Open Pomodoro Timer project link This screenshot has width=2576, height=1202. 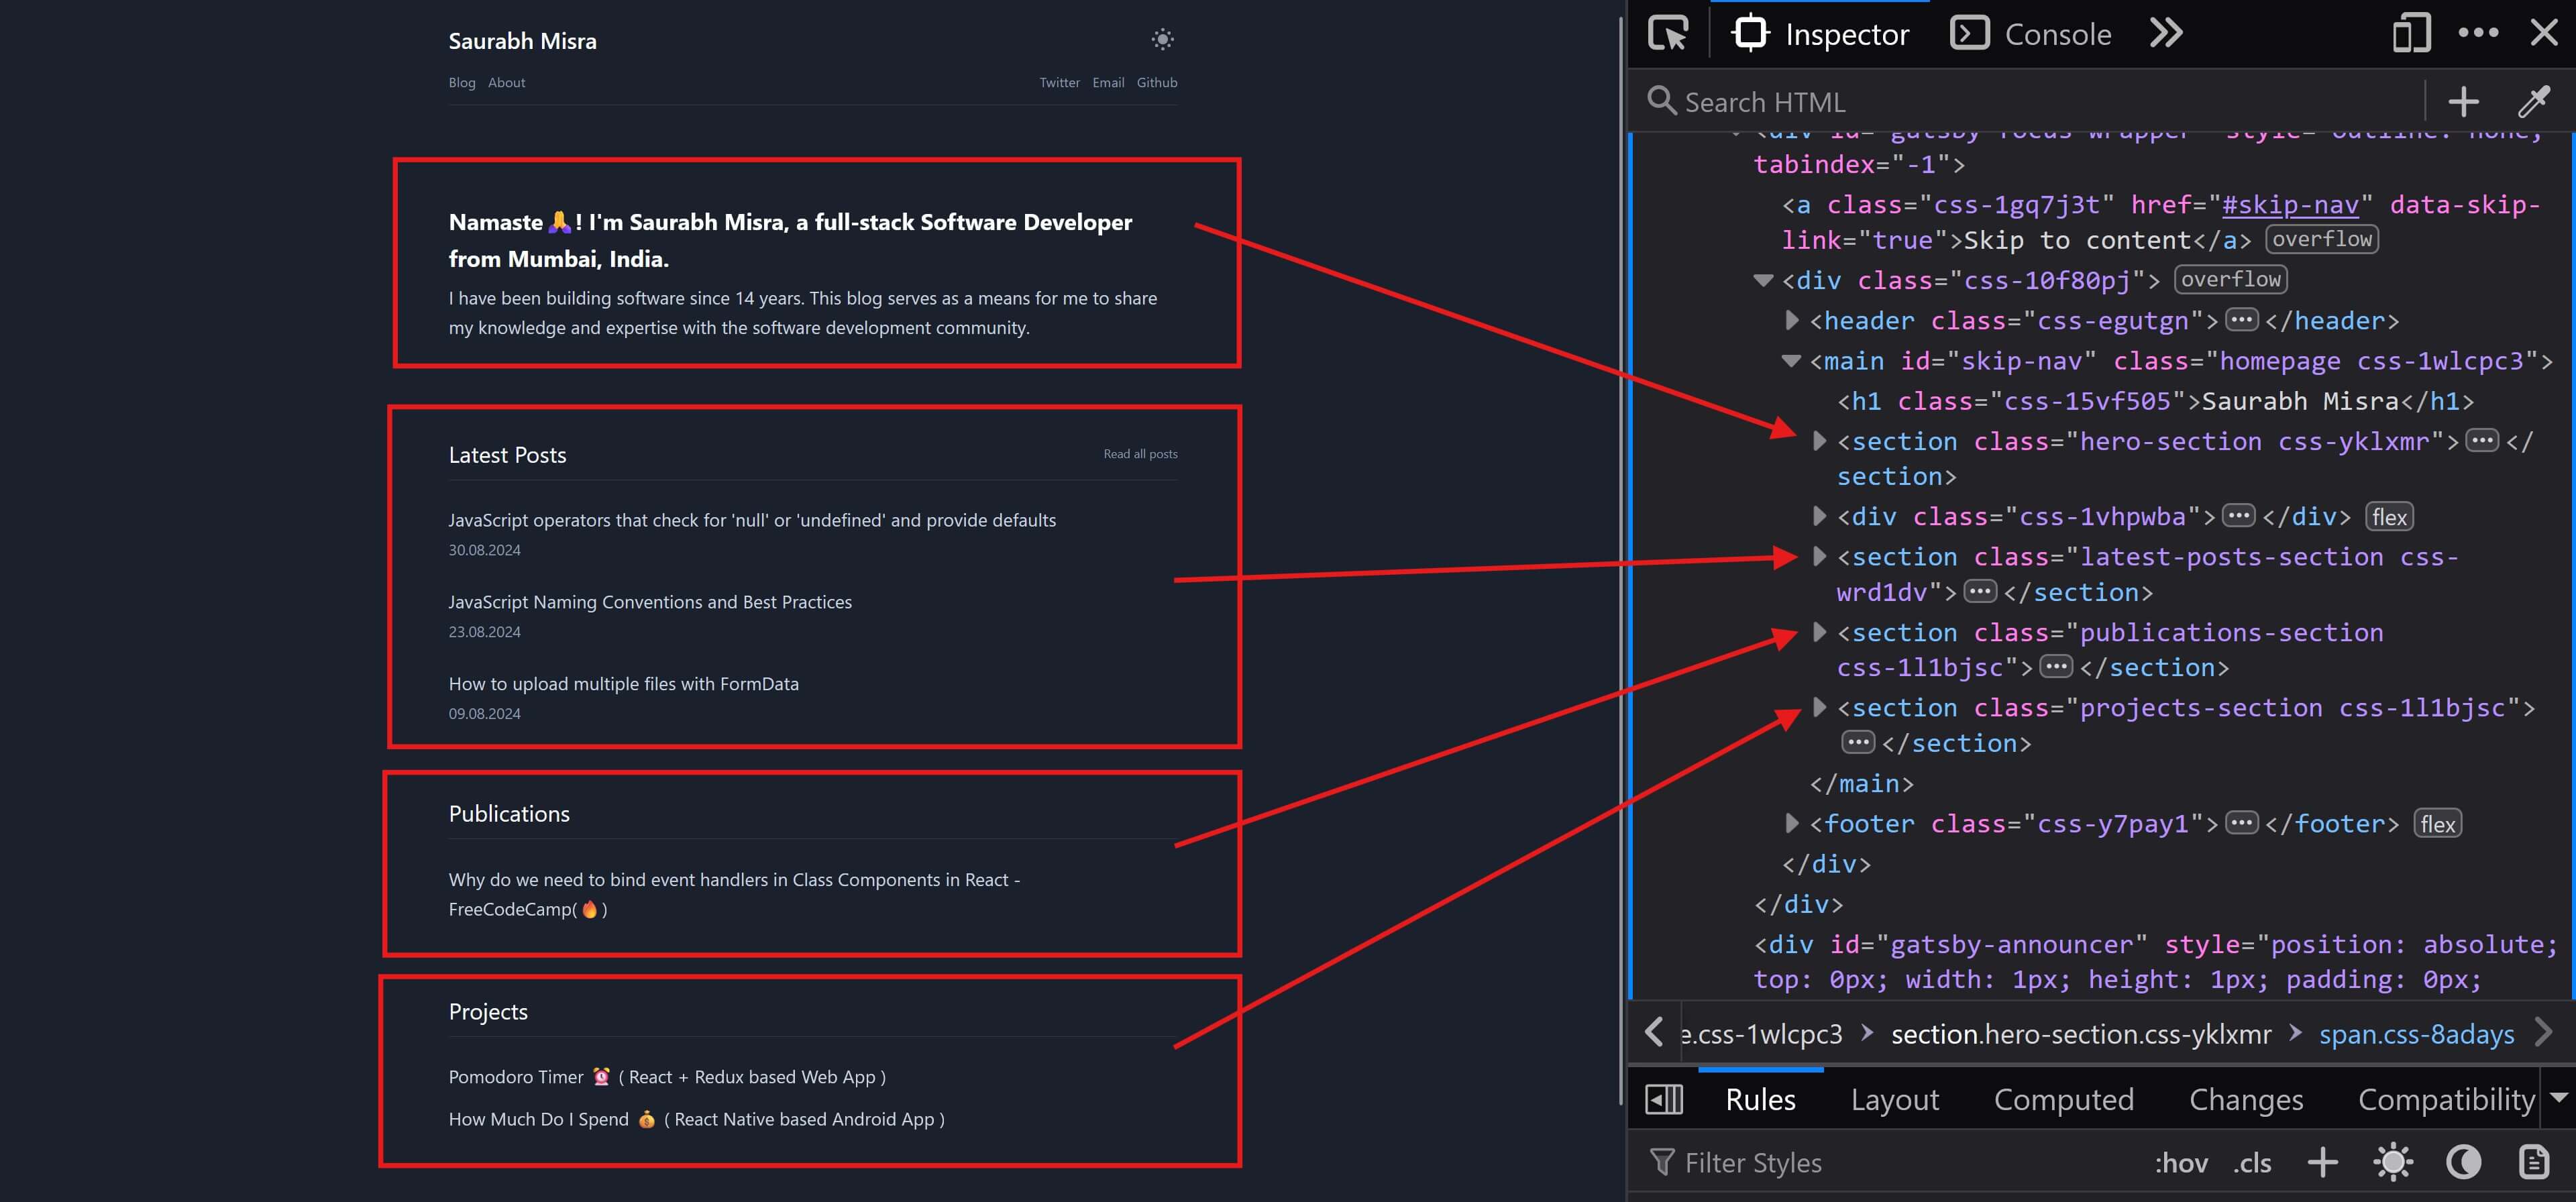tap(667, 1077)
